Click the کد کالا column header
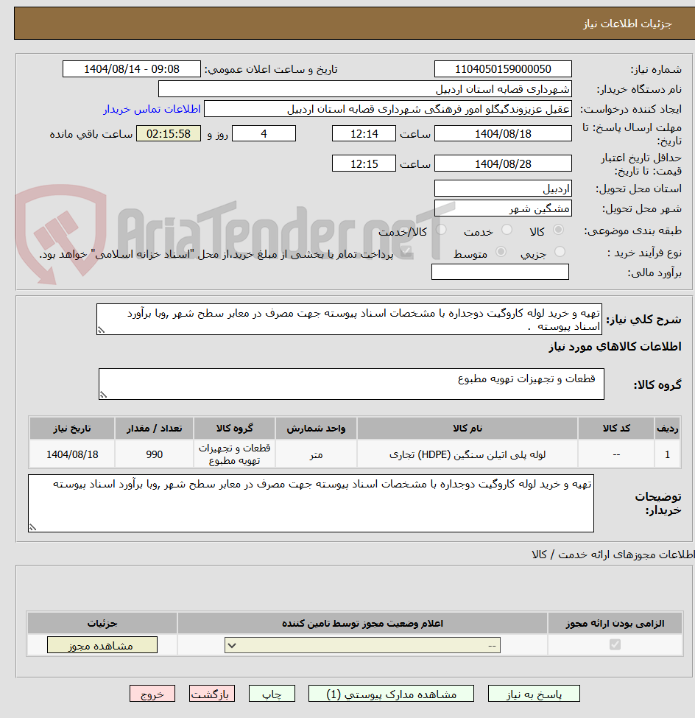Screen dimensions: 695x718 [x=616, y=428]
